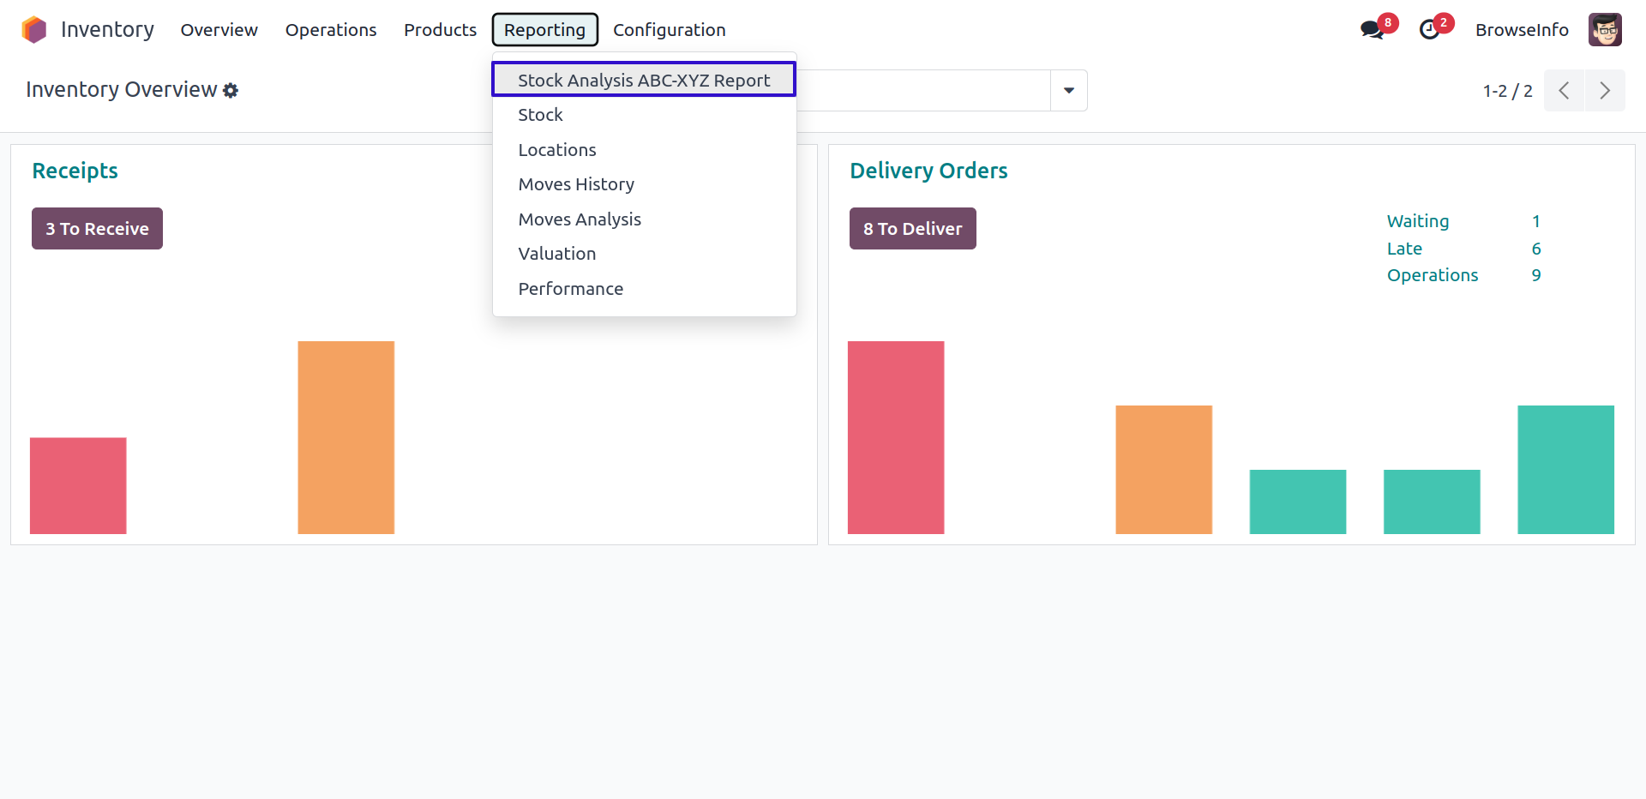This screenshot has width=1646, height=799.
Task: Open the activities clock icon
Action: 1429,30
